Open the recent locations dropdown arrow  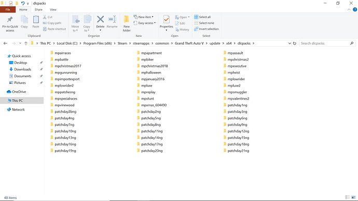(x=20, y=44)
